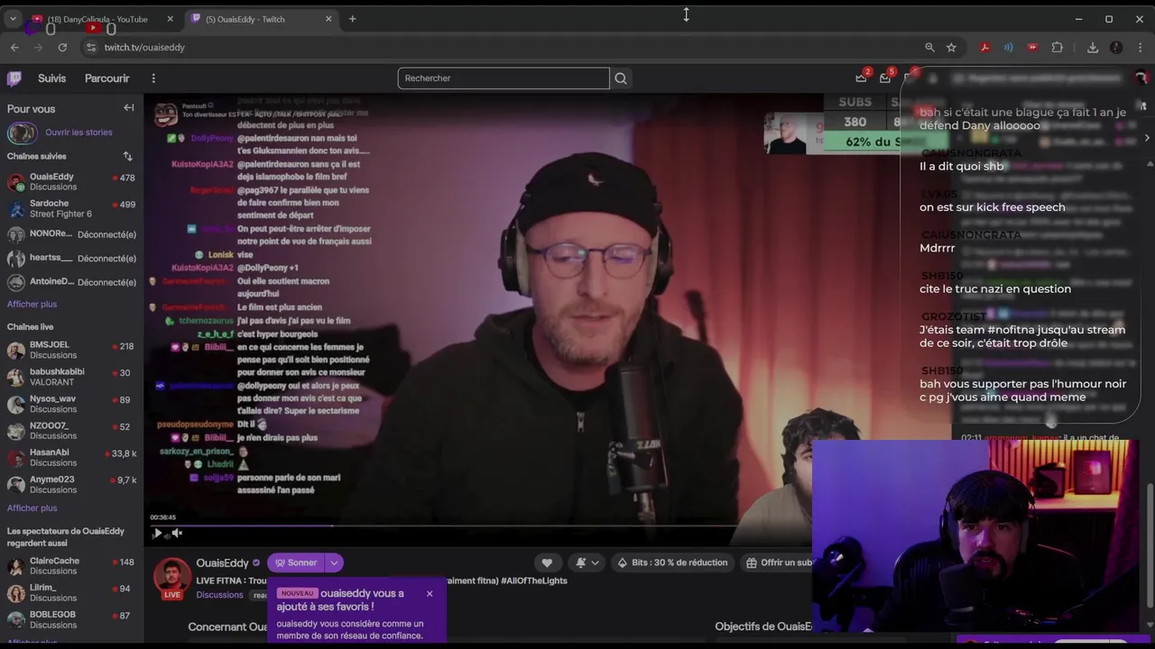This screenshot has height=649, width=1155.
Task: Open babushkabibi VALORANT channel
Action: coord(71,377)
